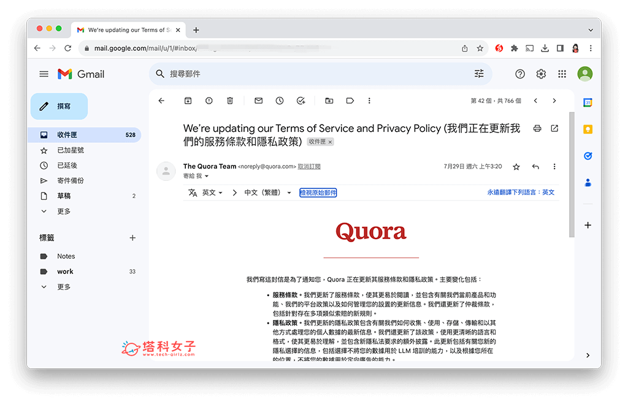Open more actions in email toolbar

click(369, 101)
